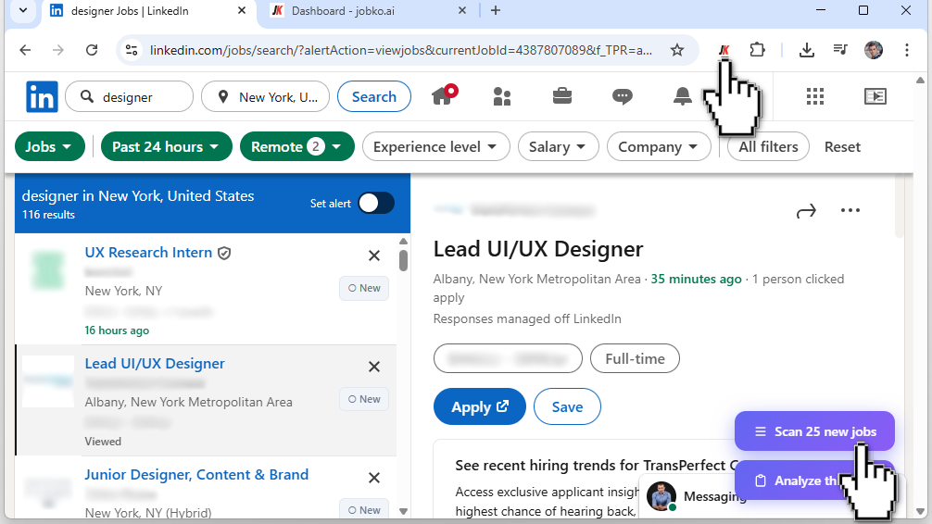Expand the Remote filter dropdown

coord(297,147)
